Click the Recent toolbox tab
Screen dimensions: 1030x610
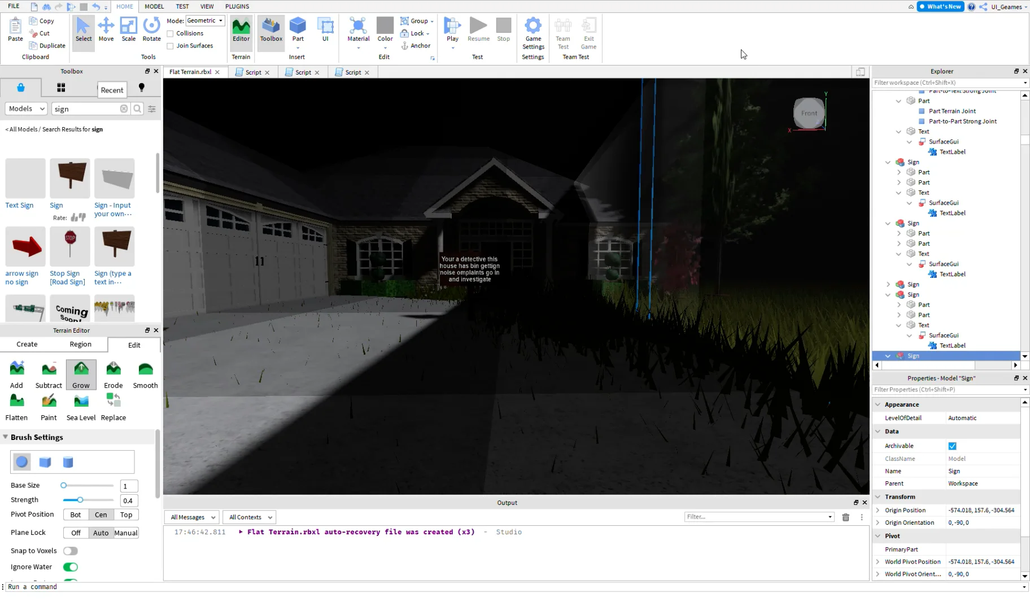pos(112,90)
